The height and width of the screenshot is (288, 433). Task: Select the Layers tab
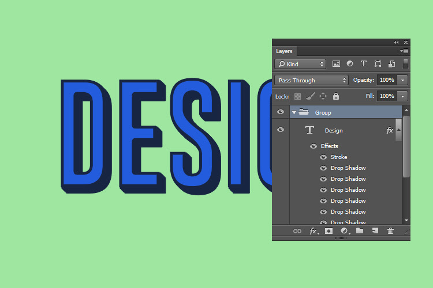(x=284, y=51)
